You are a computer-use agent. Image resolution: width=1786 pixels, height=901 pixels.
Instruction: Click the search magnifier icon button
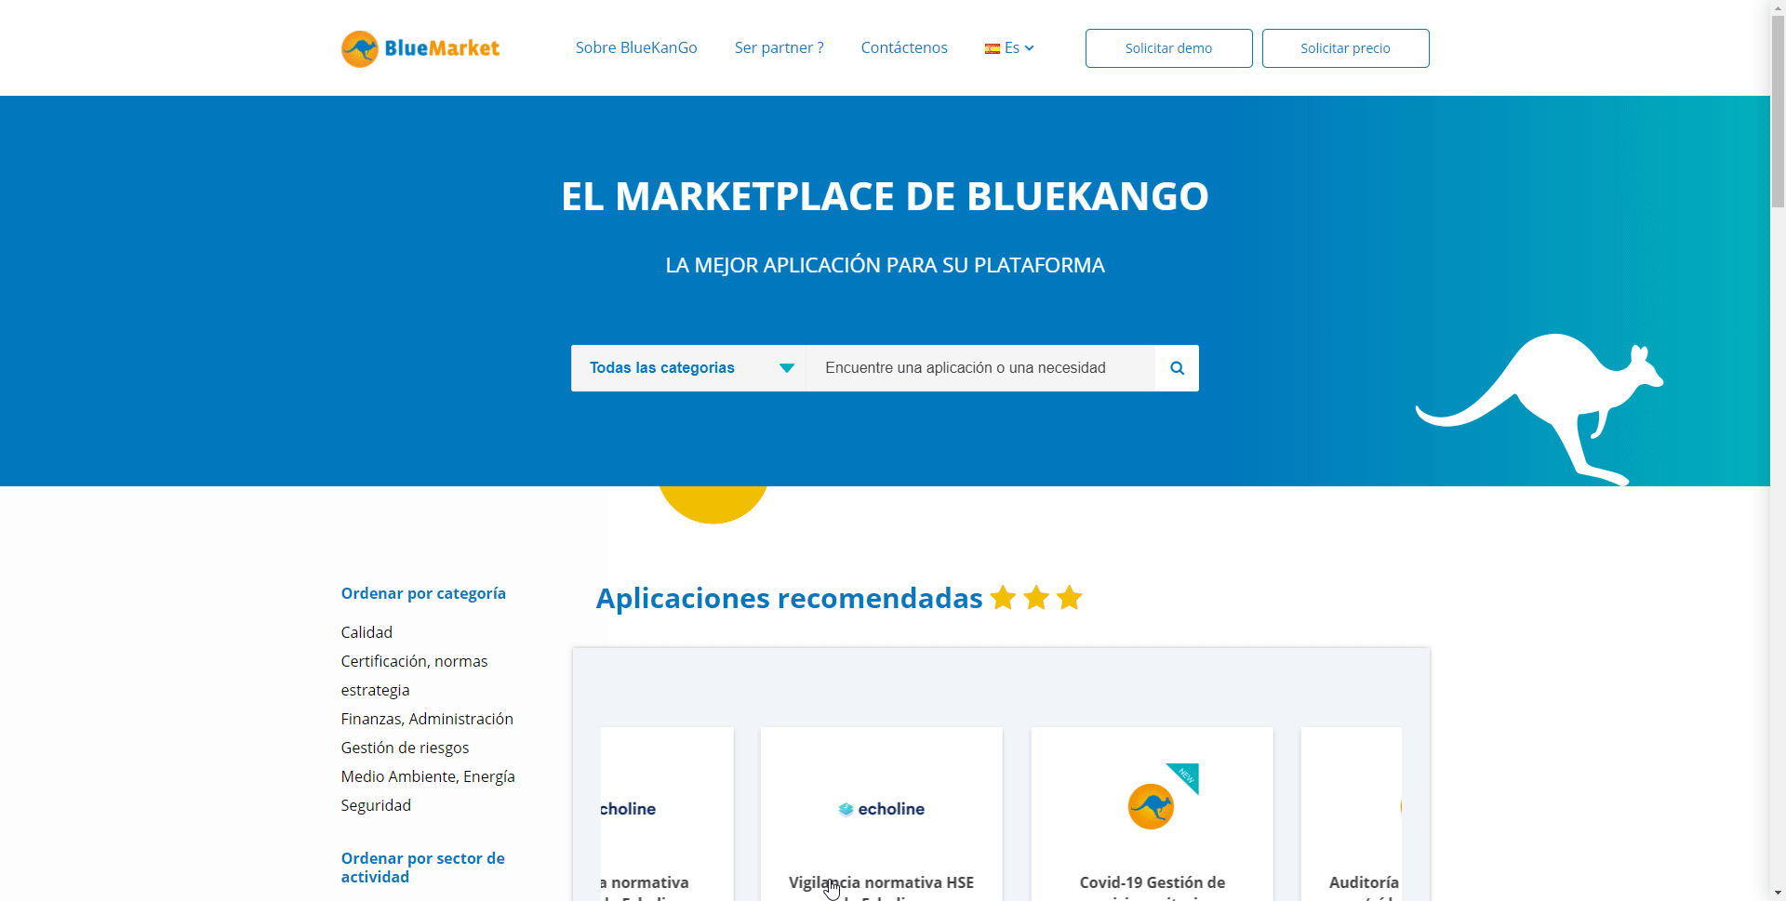point(1177,368)
